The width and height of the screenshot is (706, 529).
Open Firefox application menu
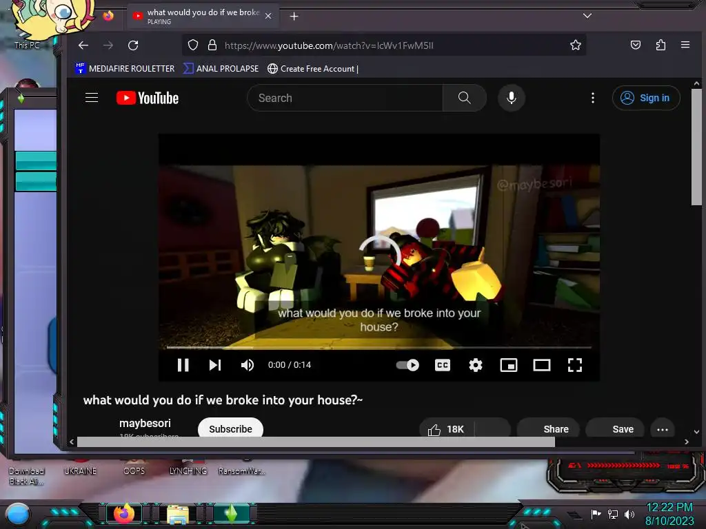click(x=685, y=45)
